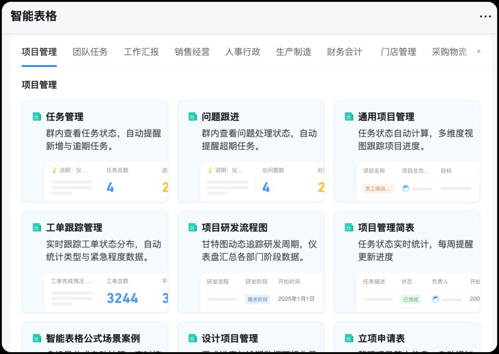Open the 财务会计 tab
499x354 pixels.
pos(345,52)
